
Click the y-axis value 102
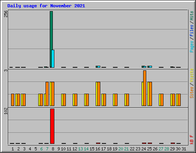pos(6,111)
